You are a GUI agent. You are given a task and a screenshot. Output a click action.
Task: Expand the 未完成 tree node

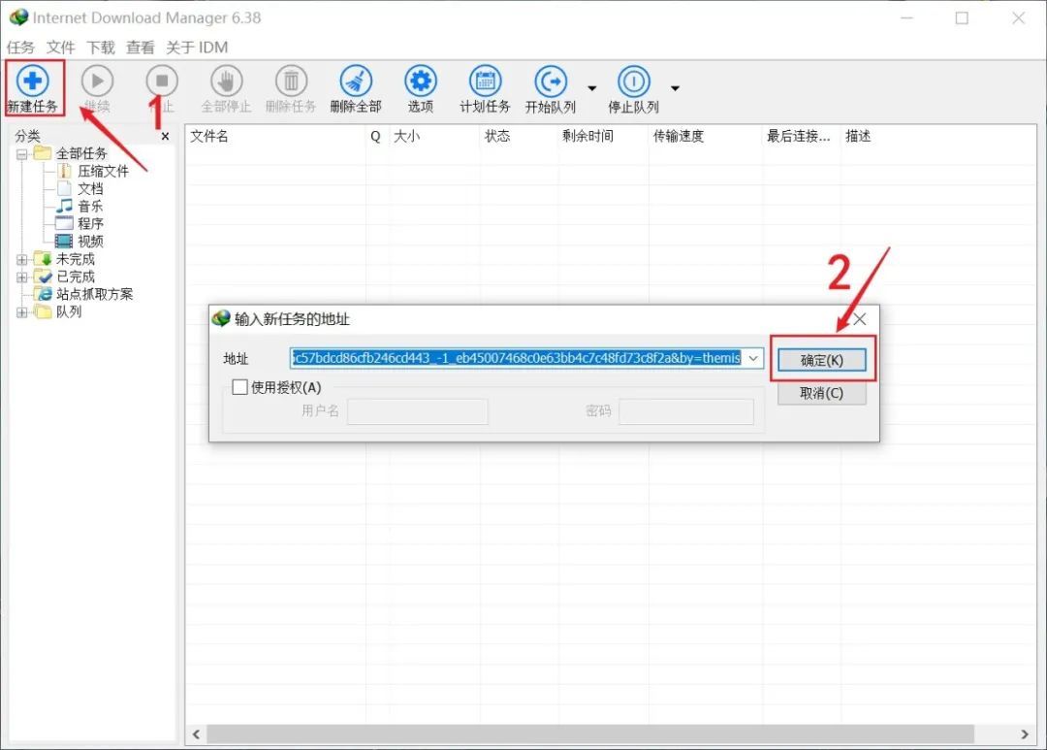22,259
